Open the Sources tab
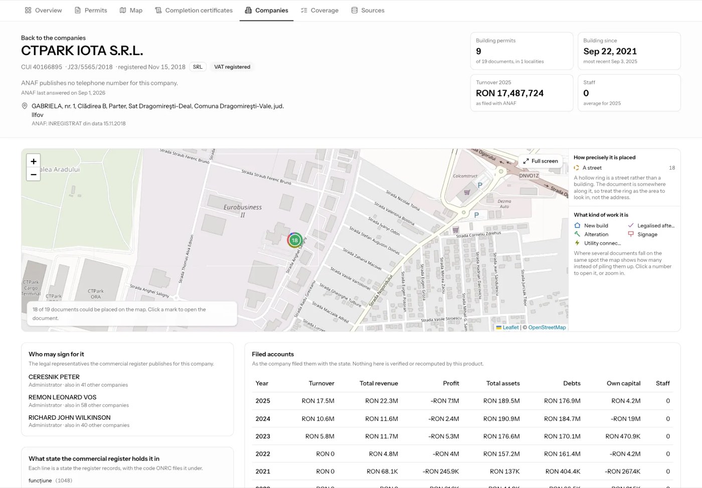Viewport: 702px width, 488px height. pos(368,10)
